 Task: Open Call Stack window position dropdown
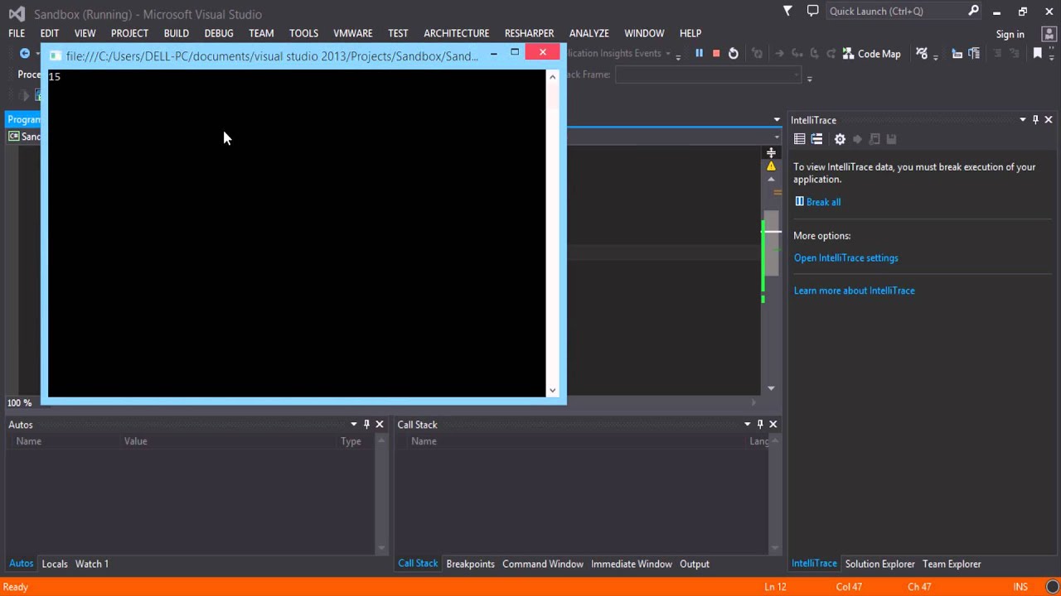[x=748, y=424]
